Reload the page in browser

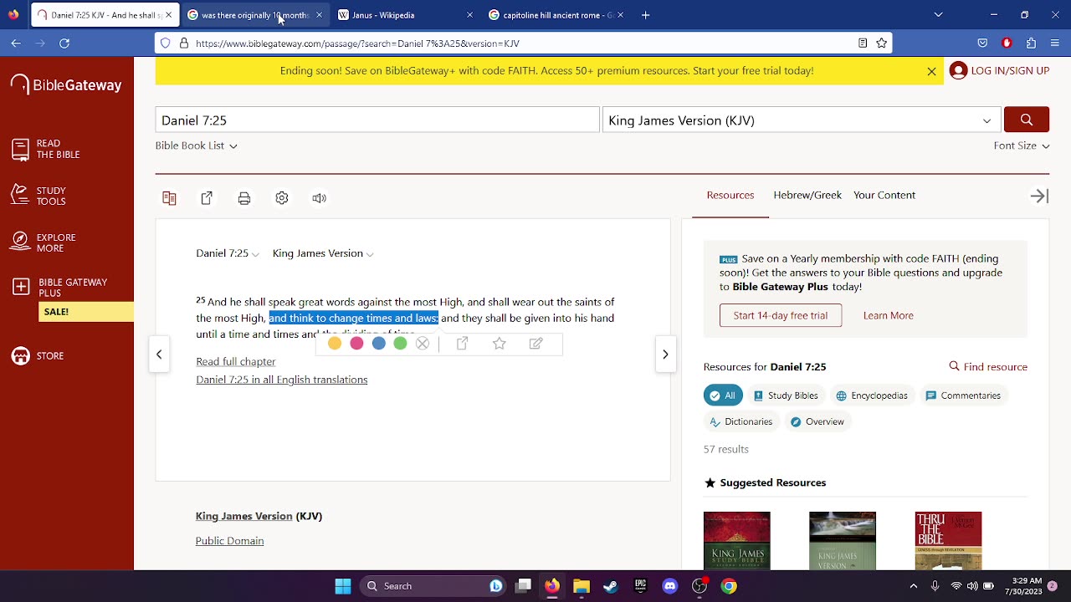click(x=64, y=43)
